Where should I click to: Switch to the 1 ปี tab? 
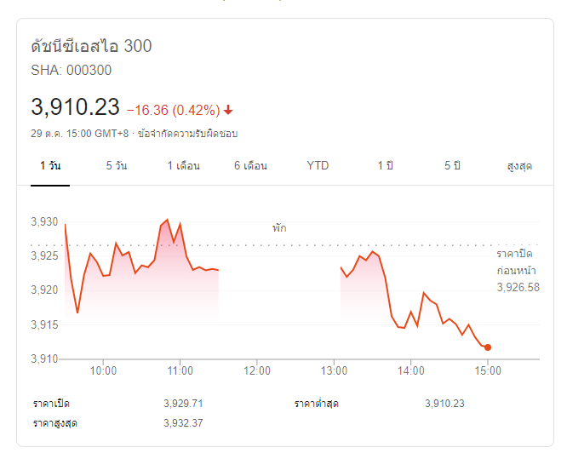tap(385, 165)
